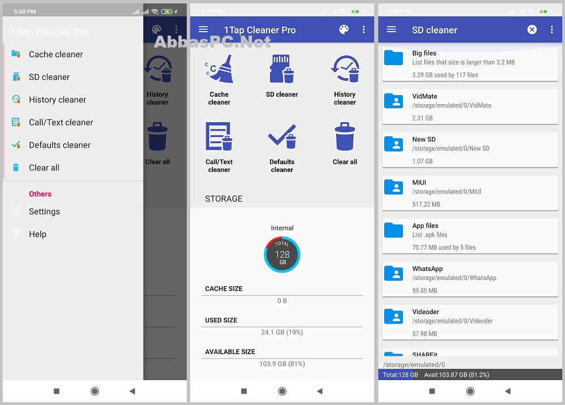This screenshot has width=565, height=405.
Task: Open the overflow menu on SD cleaner screen
Action: coord(552,29)
